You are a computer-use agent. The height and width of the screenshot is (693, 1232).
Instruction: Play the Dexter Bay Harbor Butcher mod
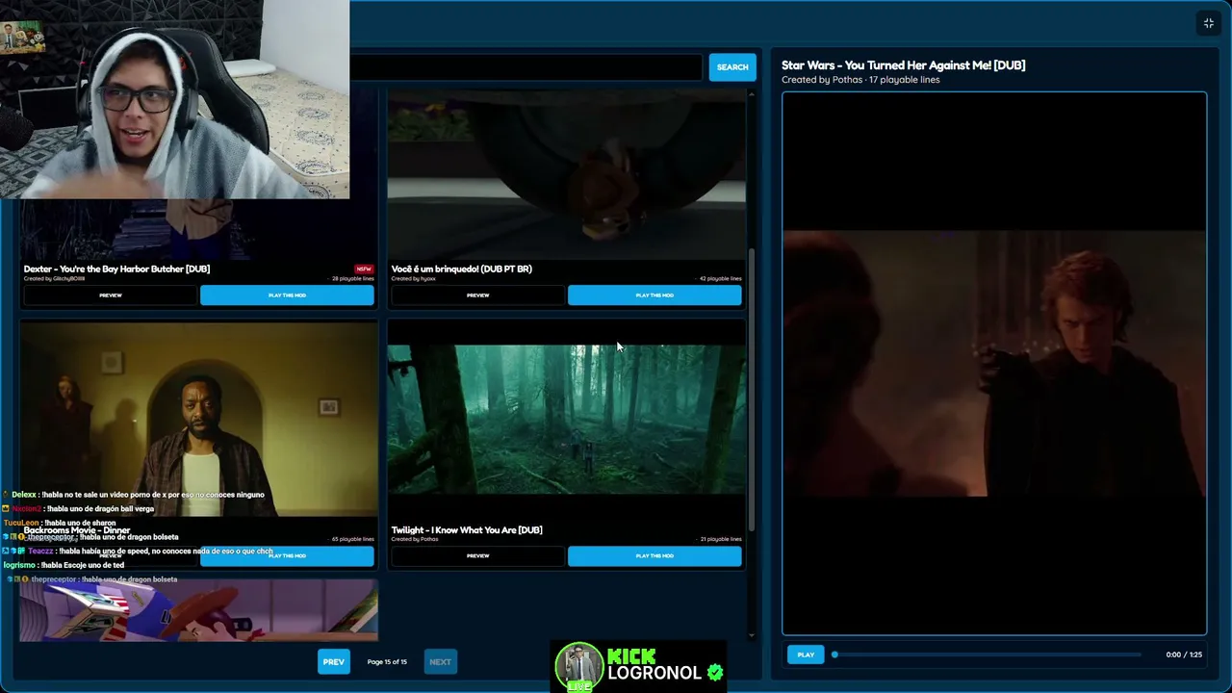pyautogui.click(x=287, y=295)
